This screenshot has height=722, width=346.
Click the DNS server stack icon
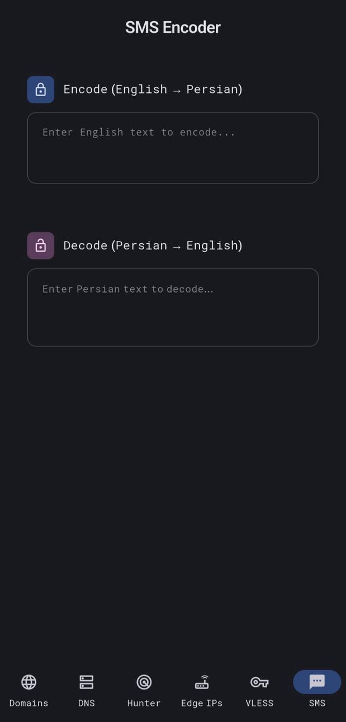(x=86, y=682)
